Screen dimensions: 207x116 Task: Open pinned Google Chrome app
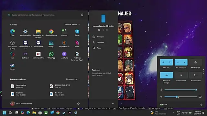pyautogui.click(x=51, y=33)
